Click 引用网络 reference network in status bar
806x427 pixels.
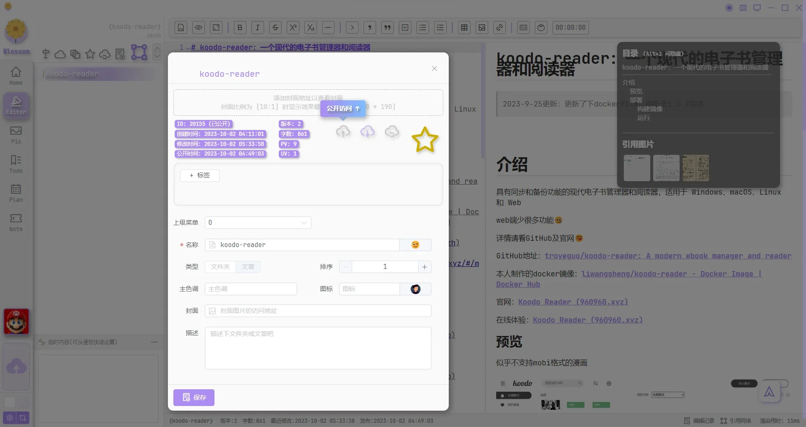736,421
